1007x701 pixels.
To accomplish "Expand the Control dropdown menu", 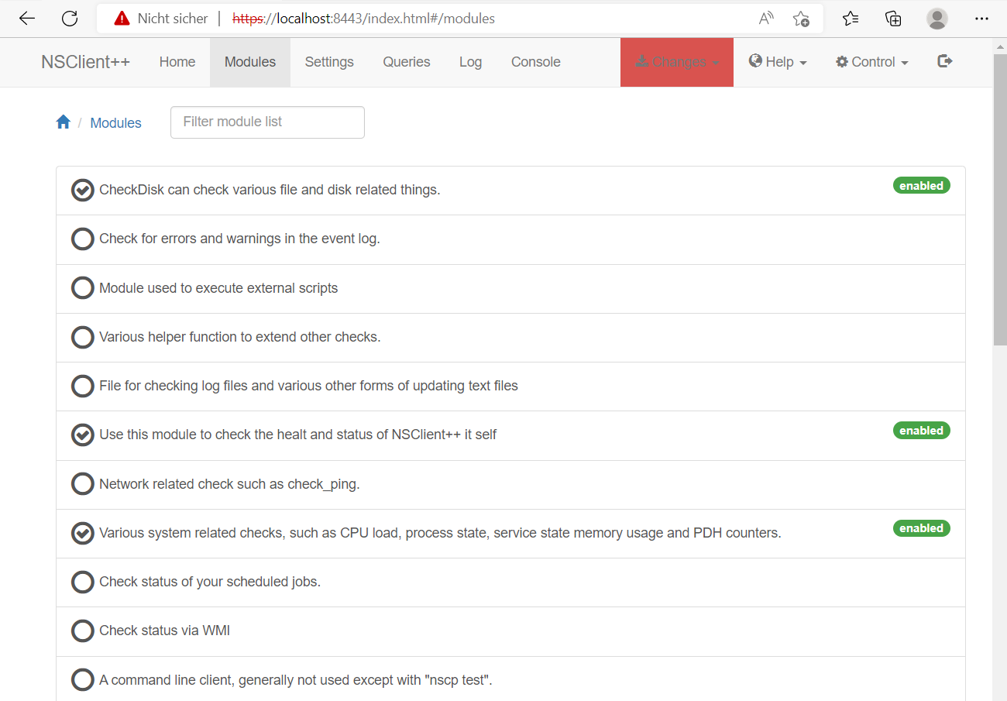I will point(872,62).
